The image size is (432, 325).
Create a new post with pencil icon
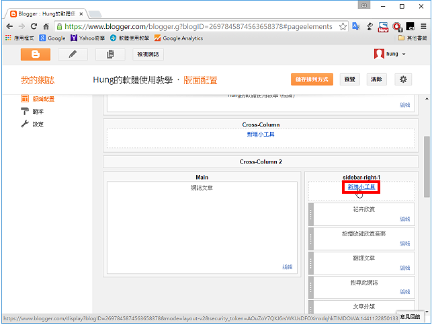click(x=73, y=54)
